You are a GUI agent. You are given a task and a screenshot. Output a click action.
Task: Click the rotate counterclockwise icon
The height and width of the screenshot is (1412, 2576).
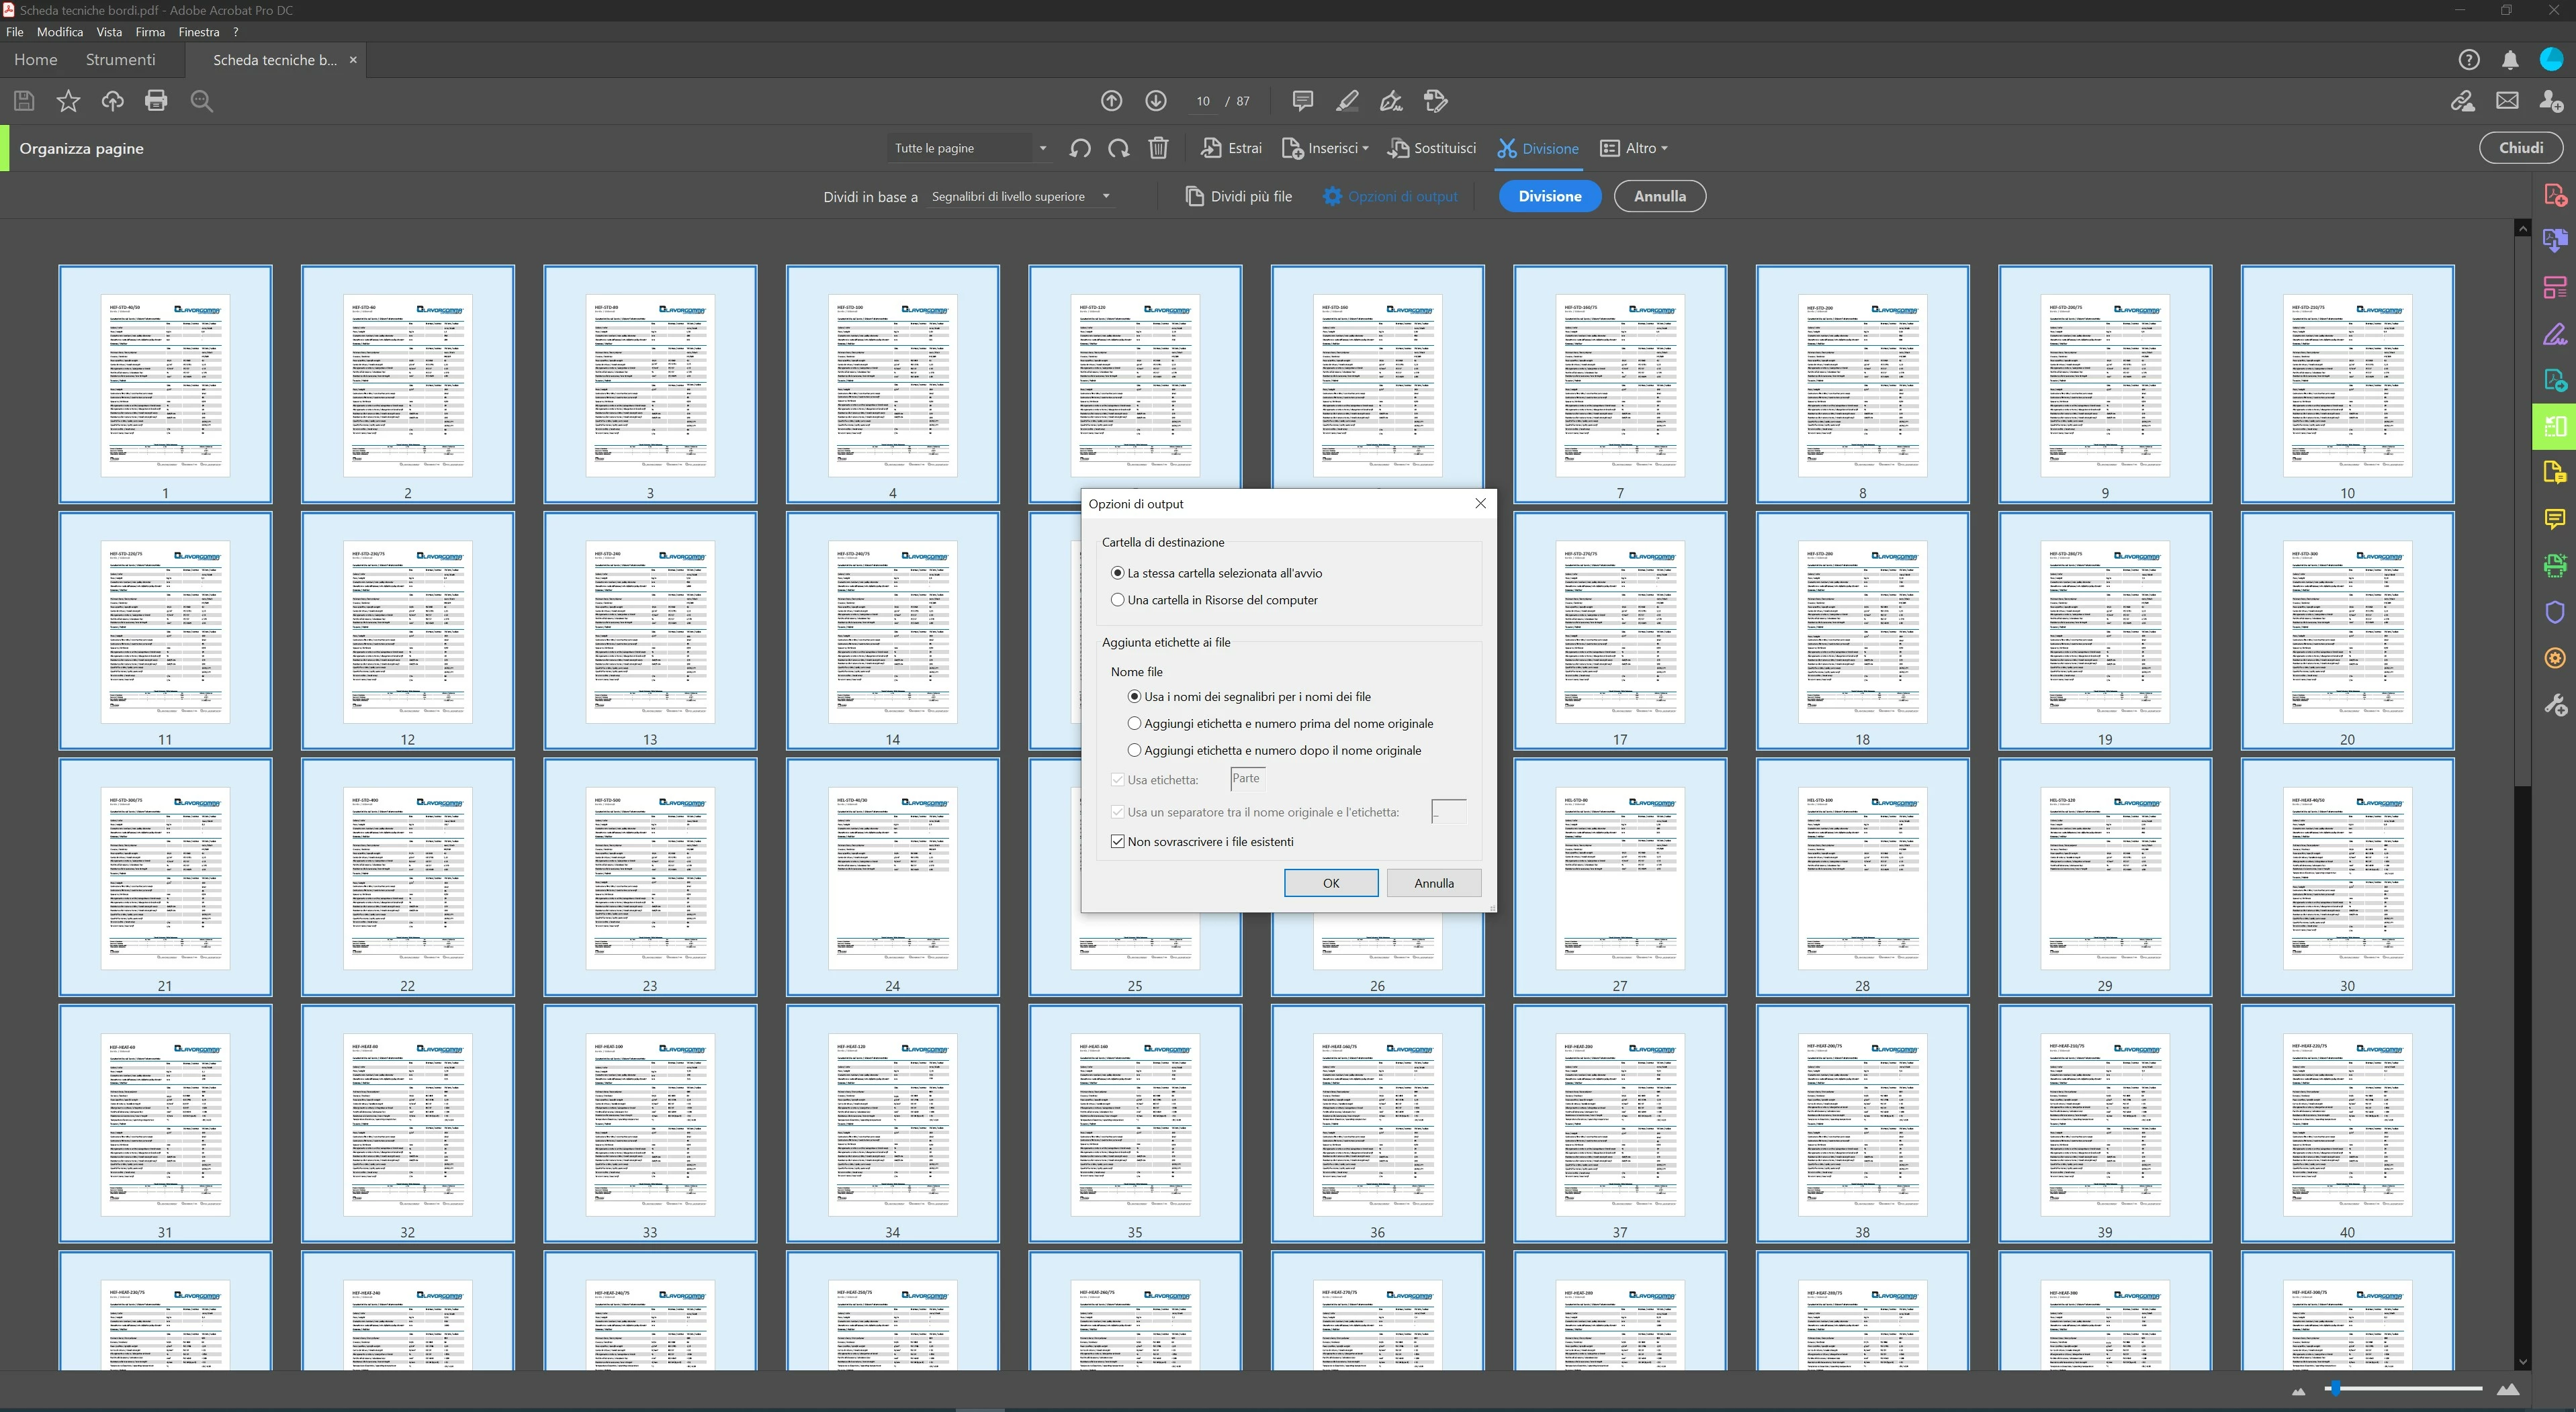[1079, 148]
